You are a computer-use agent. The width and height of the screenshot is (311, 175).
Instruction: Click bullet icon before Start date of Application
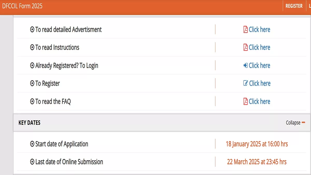click(32, 144)
